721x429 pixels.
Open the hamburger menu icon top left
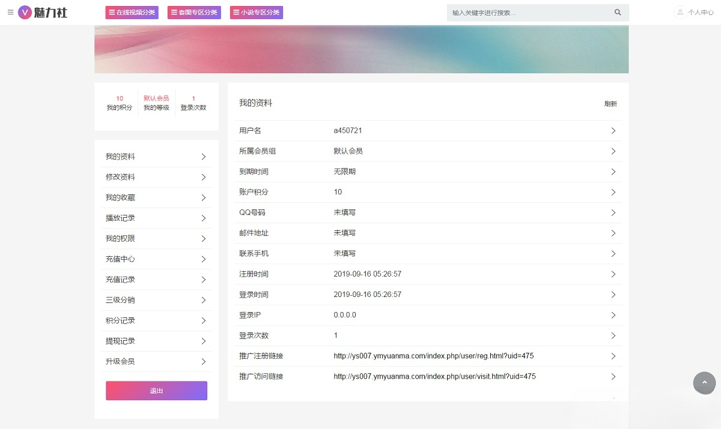click(10, 12)
